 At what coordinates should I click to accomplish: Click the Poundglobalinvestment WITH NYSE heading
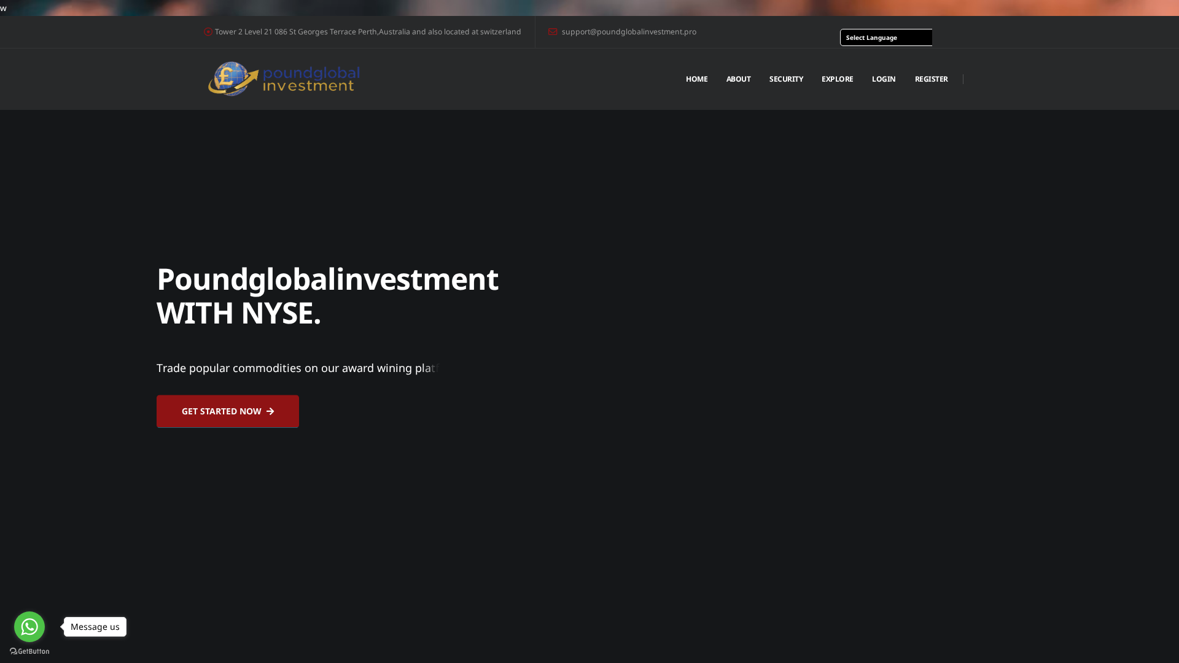click(327, 296)
